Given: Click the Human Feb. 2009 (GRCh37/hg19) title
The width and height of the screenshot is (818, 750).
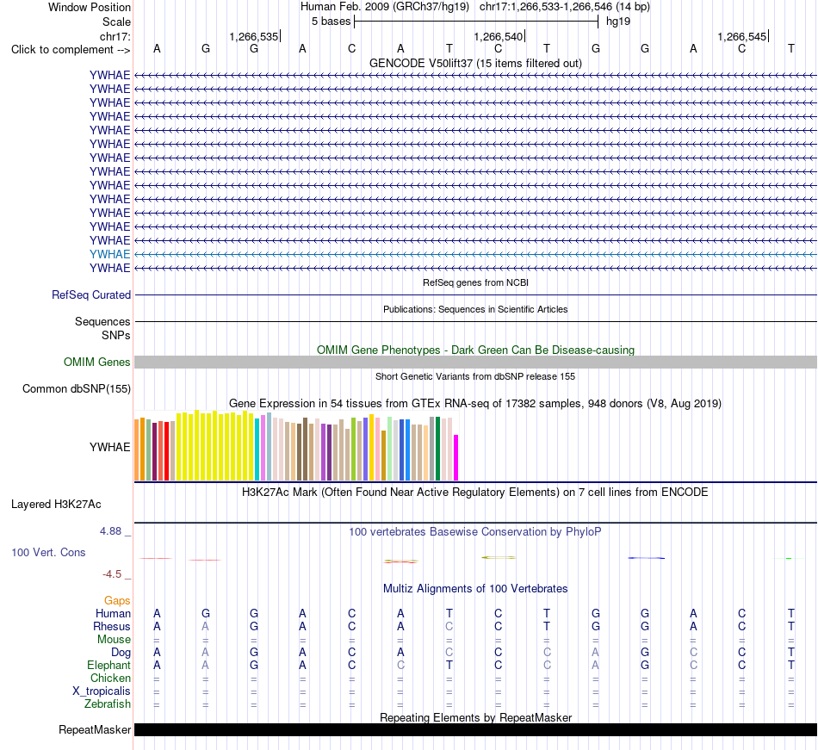Looking at the screenshot, I should 385,7.
